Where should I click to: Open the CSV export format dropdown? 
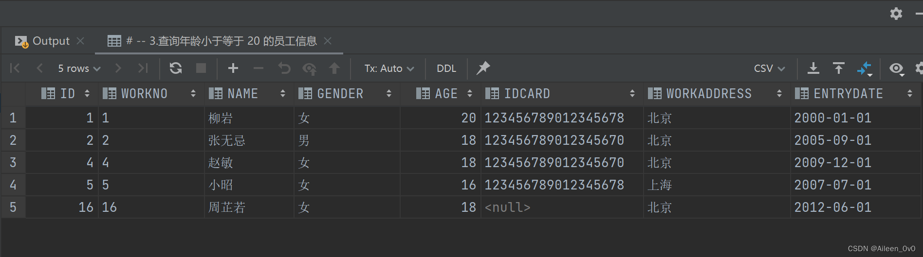pyautogui.click(x=769, y=69)
